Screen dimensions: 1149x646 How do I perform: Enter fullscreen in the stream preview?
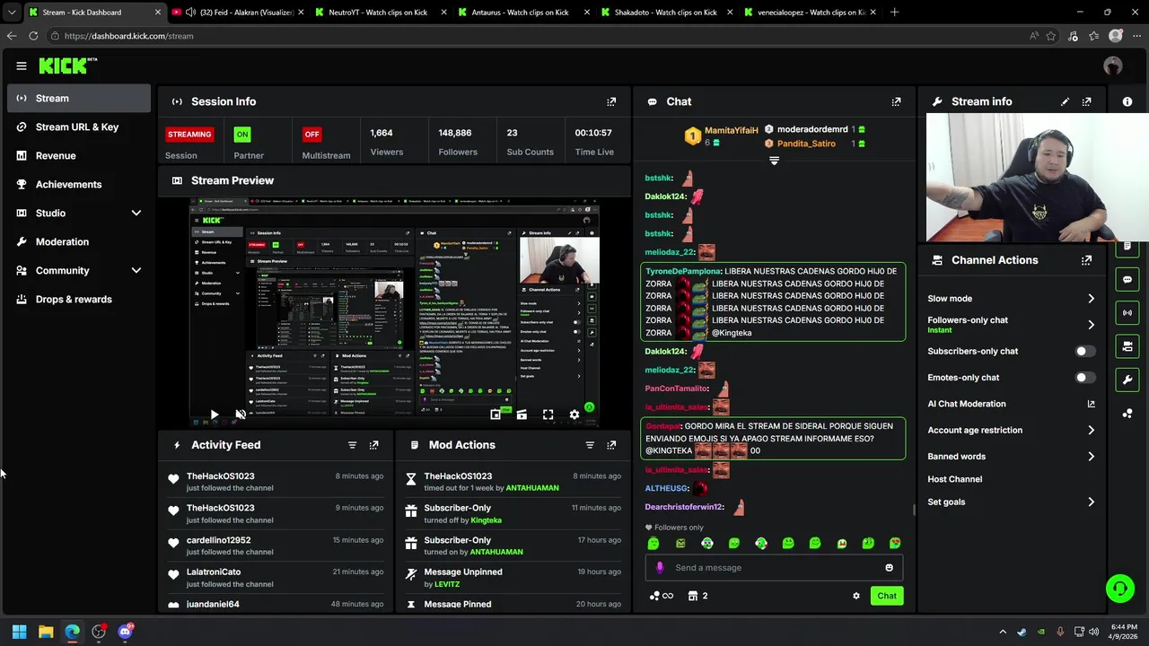[548, 415]
